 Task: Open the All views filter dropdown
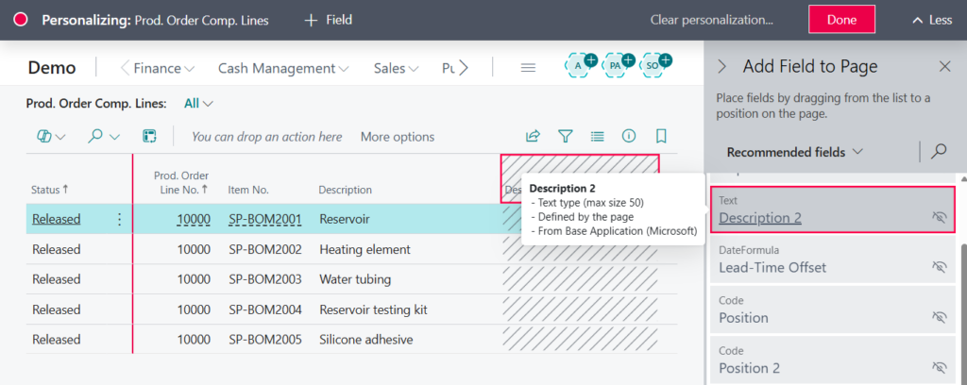198,103
